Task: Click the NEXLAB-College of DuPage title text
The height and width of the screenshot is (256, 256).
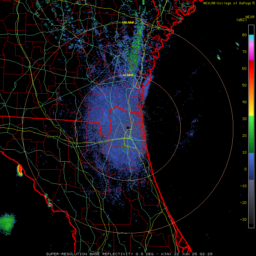Action: (x=227, y=3)
